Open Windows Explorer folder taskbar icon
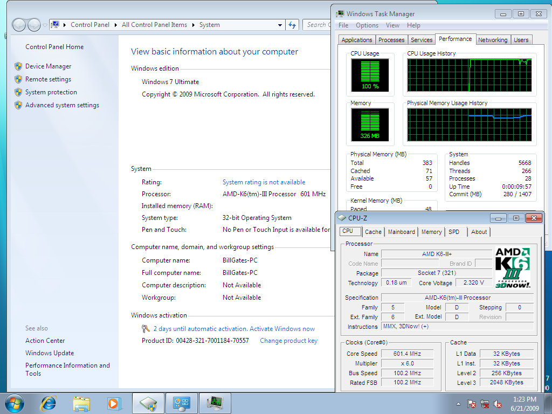552x414 pixels. coord(82,403)
